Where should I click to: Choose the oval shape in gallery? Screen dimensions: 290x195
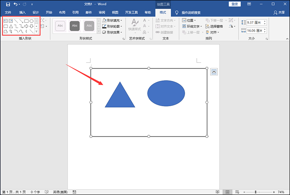(x=31, y=21)
